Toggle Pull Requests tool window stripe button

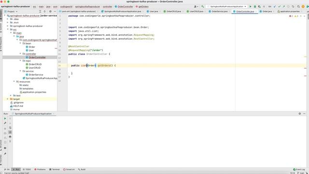coord(1,44)
